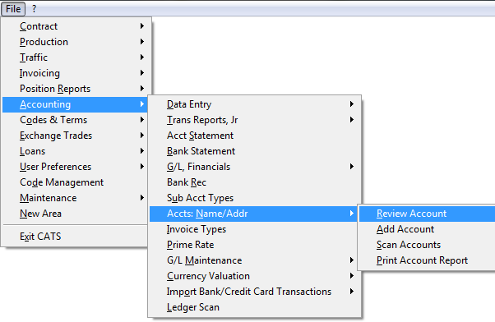
Task: Open the Maintenance submenu
Action: [75, 198]
